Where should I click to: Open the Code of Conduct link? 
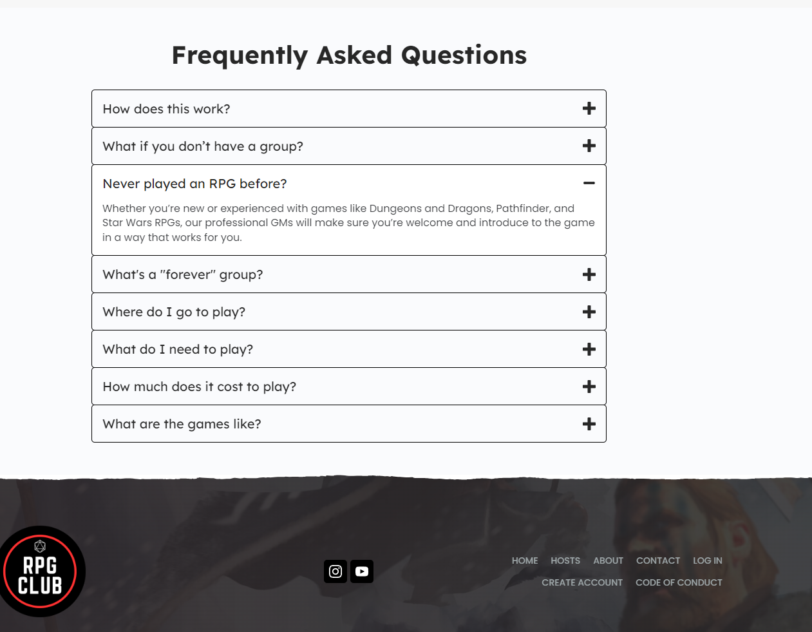679,582
